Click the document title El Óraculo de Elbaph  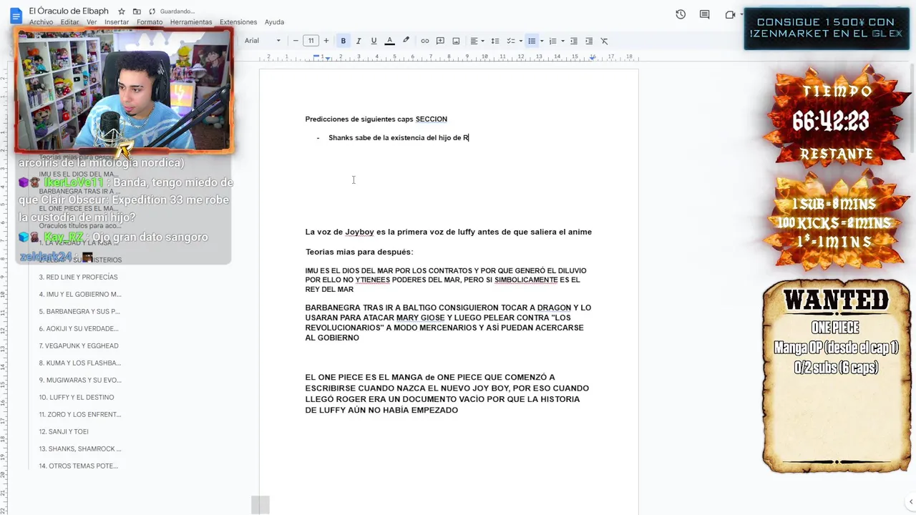point(69,11)
